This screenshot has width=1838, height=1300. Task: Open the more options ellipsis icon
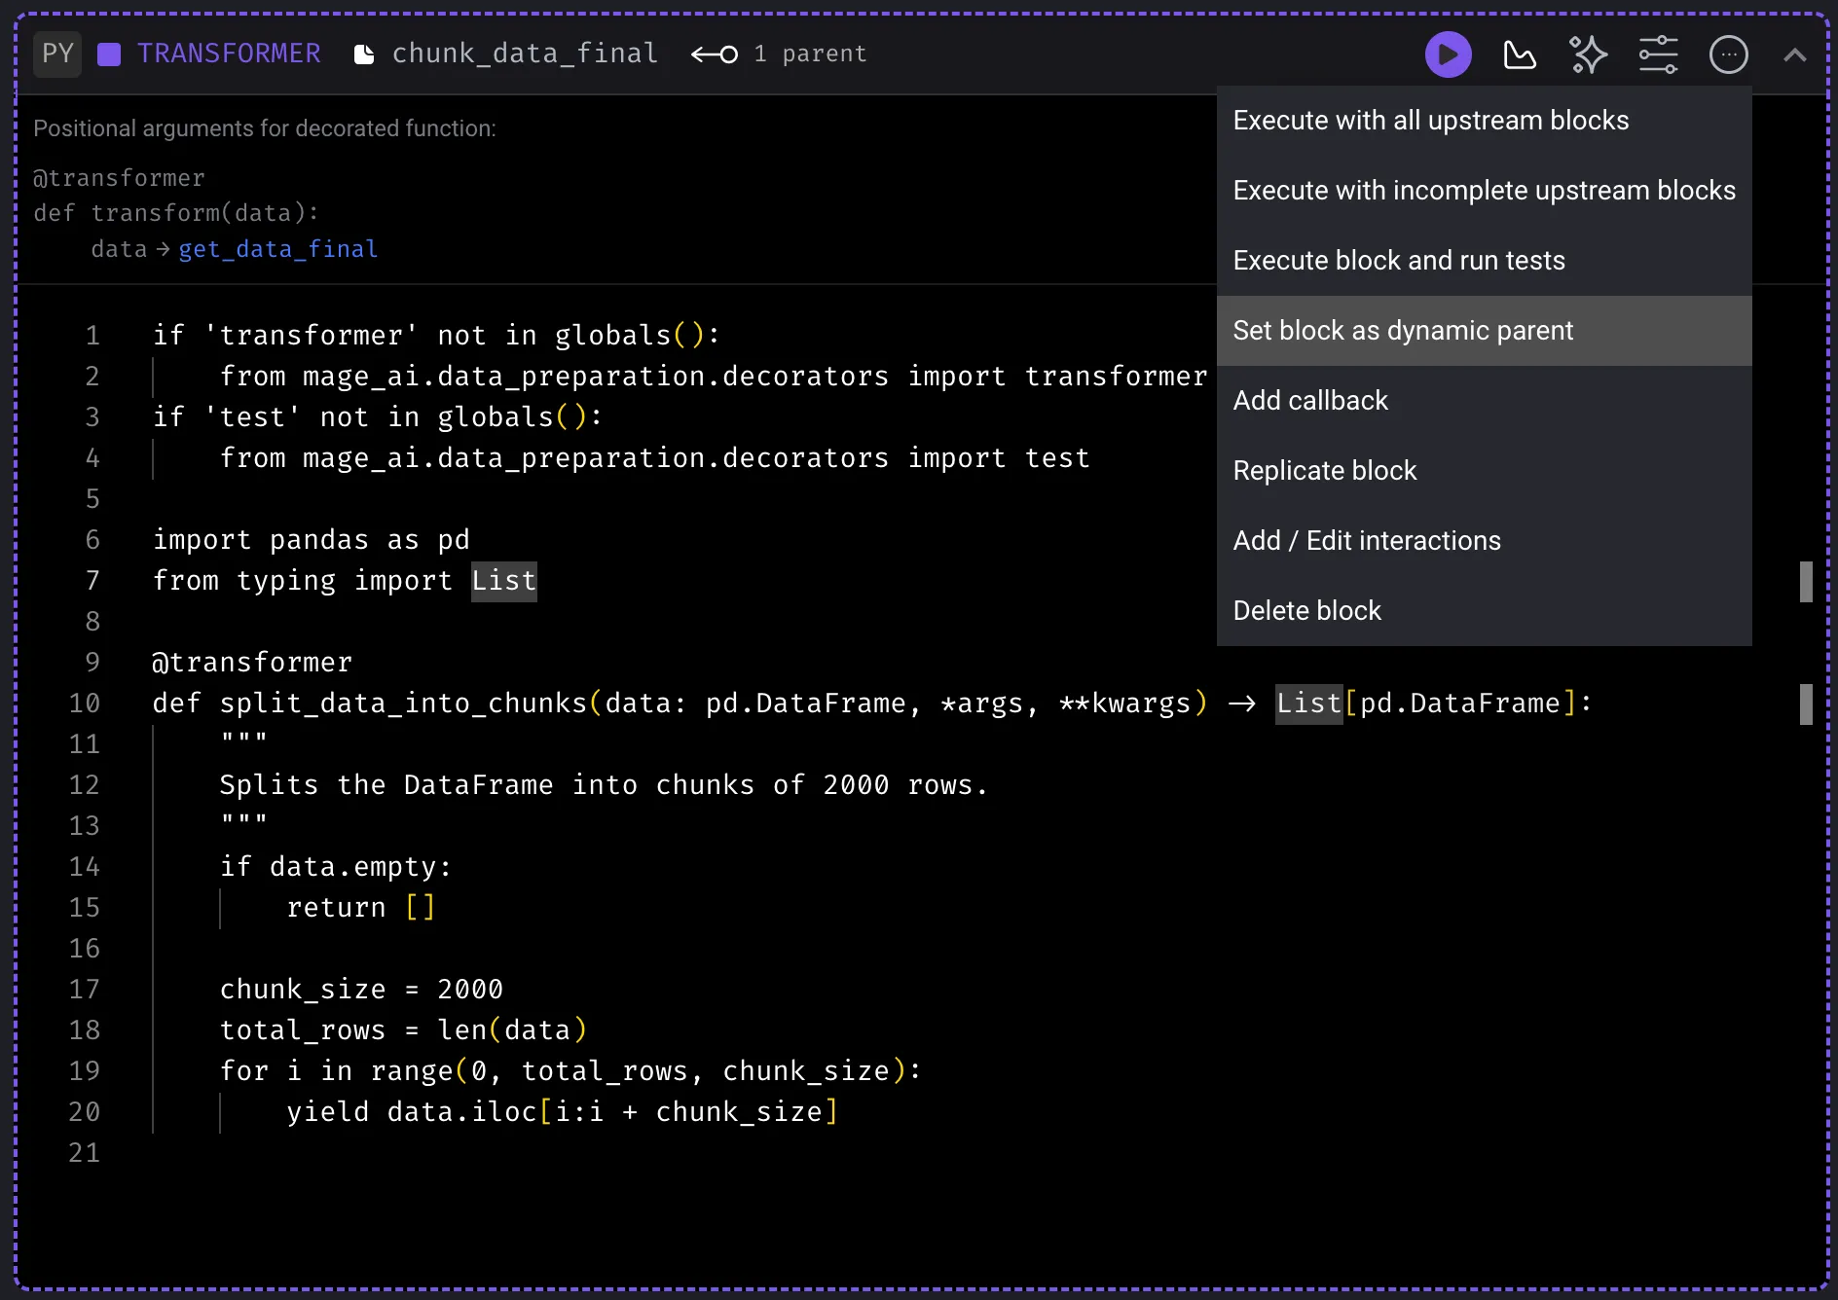tap(1729, 54)
